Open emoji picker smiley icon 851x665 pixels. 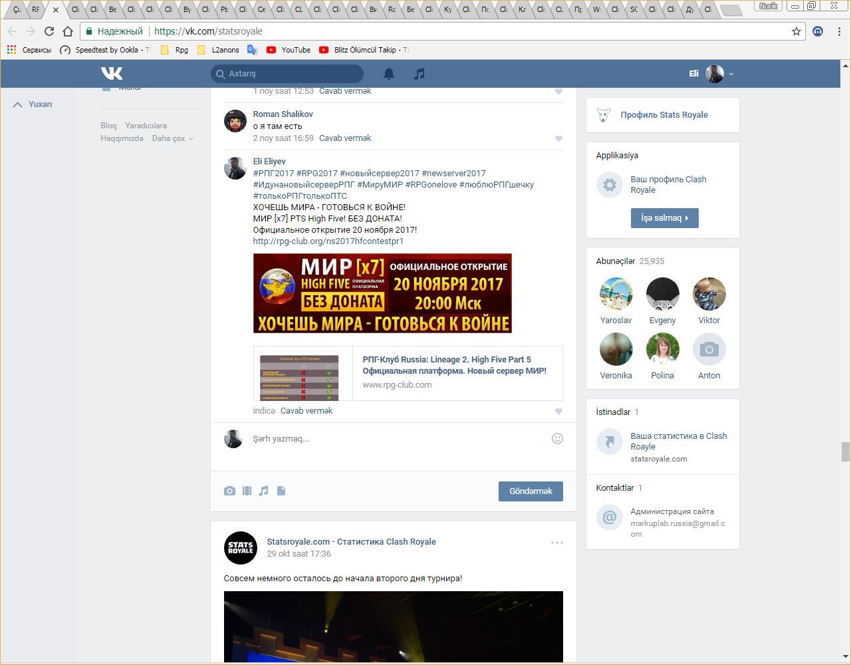click(x=557, y=438)
